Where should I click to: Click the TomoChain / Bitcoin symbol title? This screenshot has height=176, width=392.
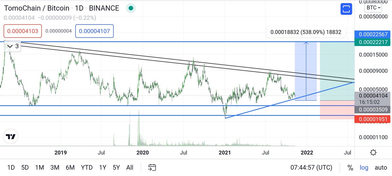(37, 8)
